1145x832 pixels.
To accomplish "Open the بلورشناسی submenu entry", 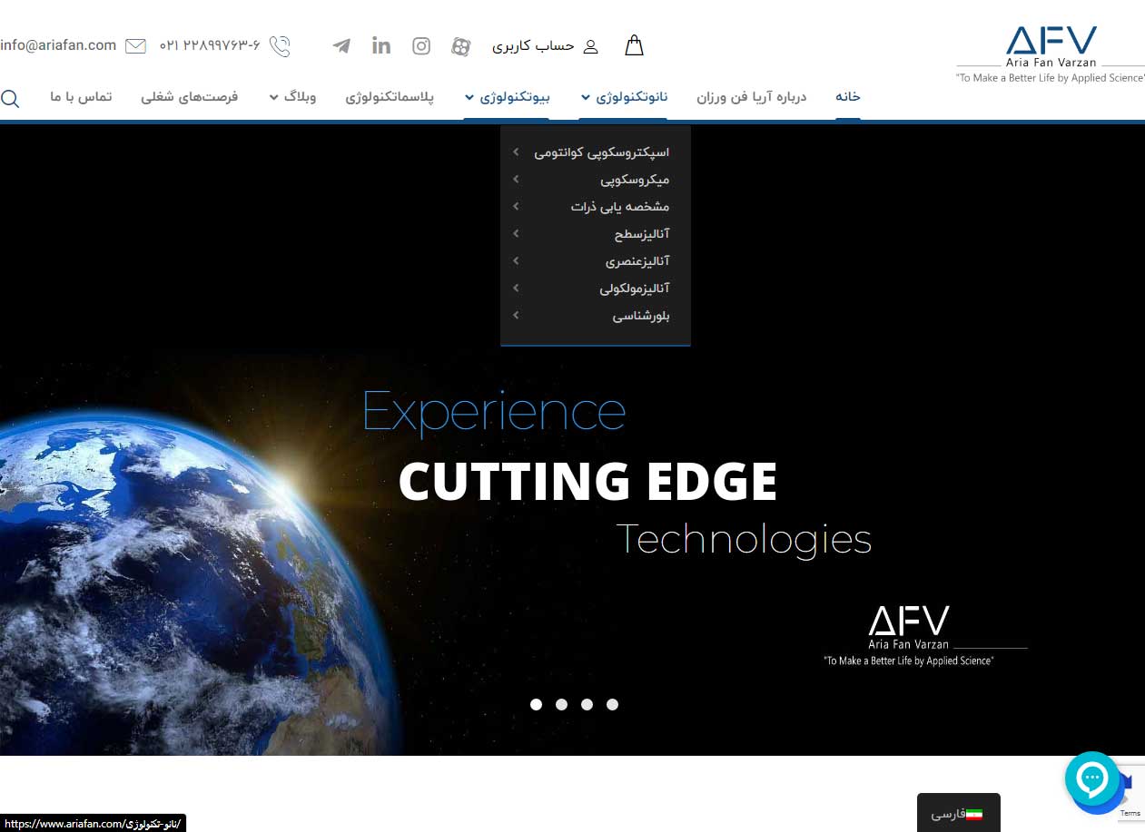I will pyautogui.click(x=640, y=316).
